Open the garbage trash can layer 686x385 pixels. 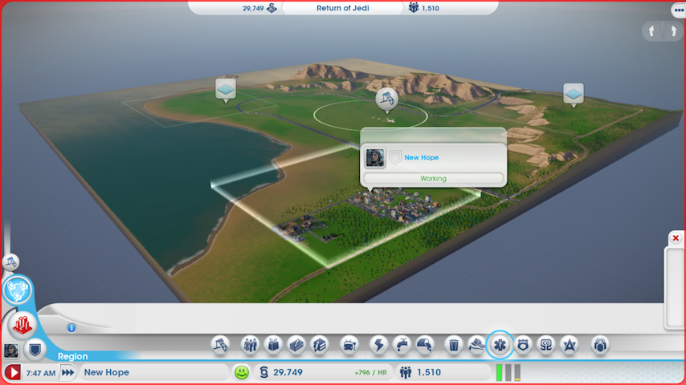pos(454,345)
